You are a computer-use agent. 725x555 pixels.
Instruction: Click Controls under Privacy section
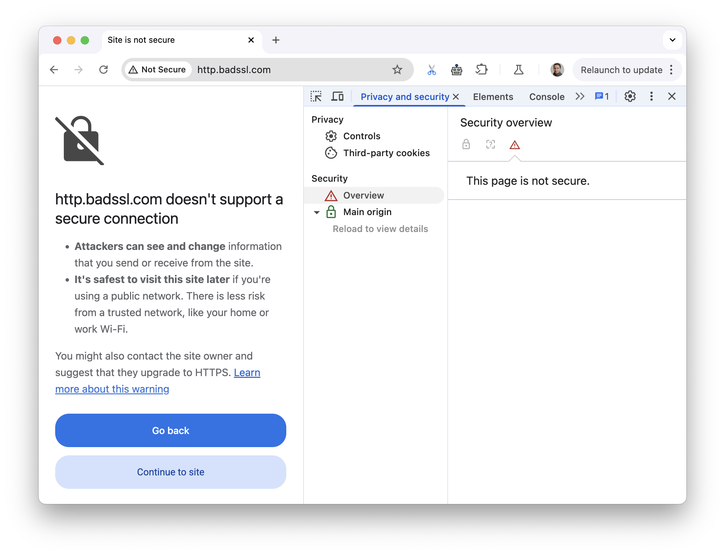pyautogui.click(x=361, y=136)
